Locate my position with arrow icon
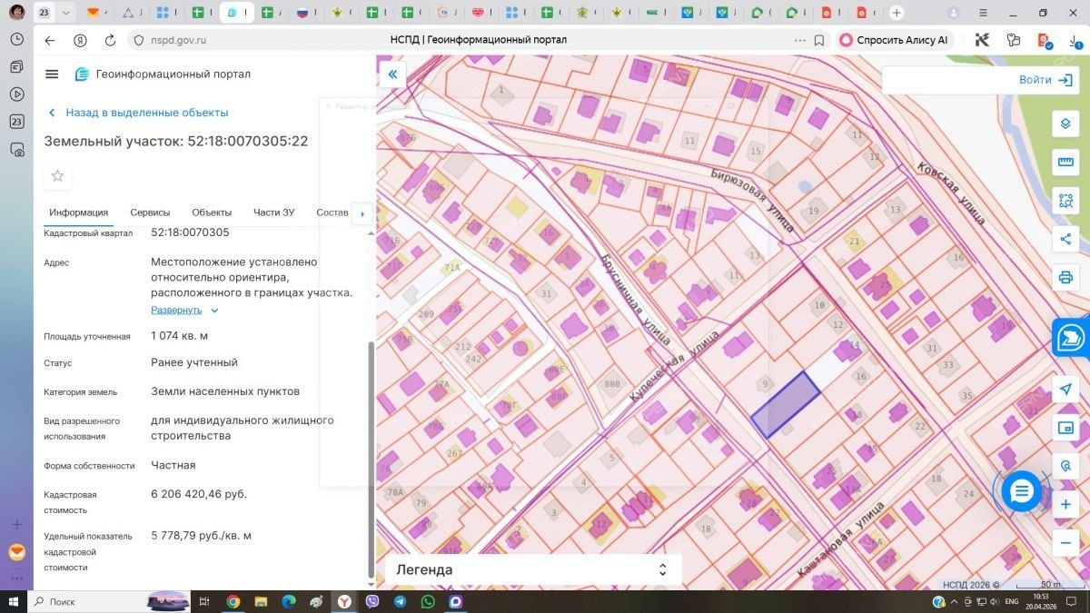 [1065, 389]
